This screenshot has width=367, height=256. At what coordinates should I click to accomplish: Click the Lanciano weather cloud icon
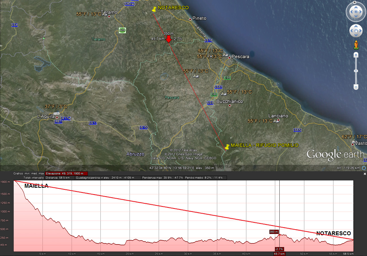click(x=276, y=121)
